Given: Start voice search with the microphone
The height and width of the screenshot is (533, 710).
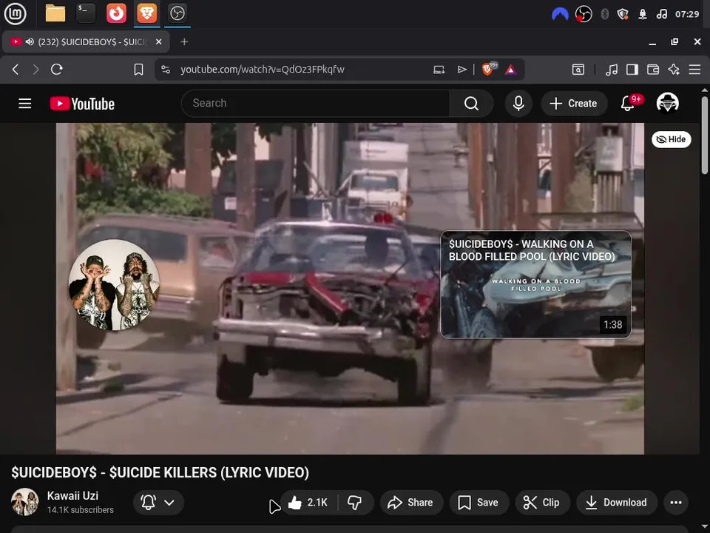Looking at the screenshot, I should 518,104.
